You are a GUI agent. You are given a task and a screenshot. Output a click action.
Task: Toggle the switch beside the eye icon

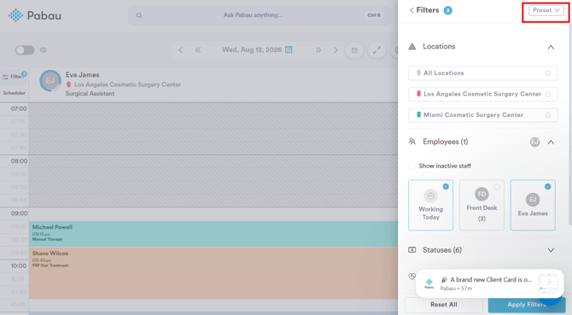[x=25, y=50]
